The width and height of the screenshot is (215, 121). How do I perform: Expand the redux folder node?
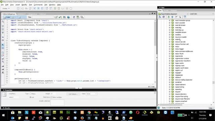[x=169, y=46]
